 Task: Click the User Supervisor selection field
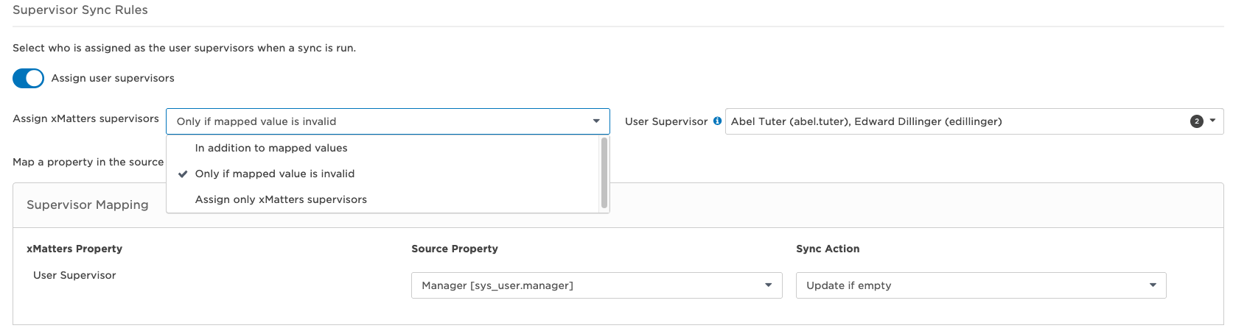(x=974, y=121)
